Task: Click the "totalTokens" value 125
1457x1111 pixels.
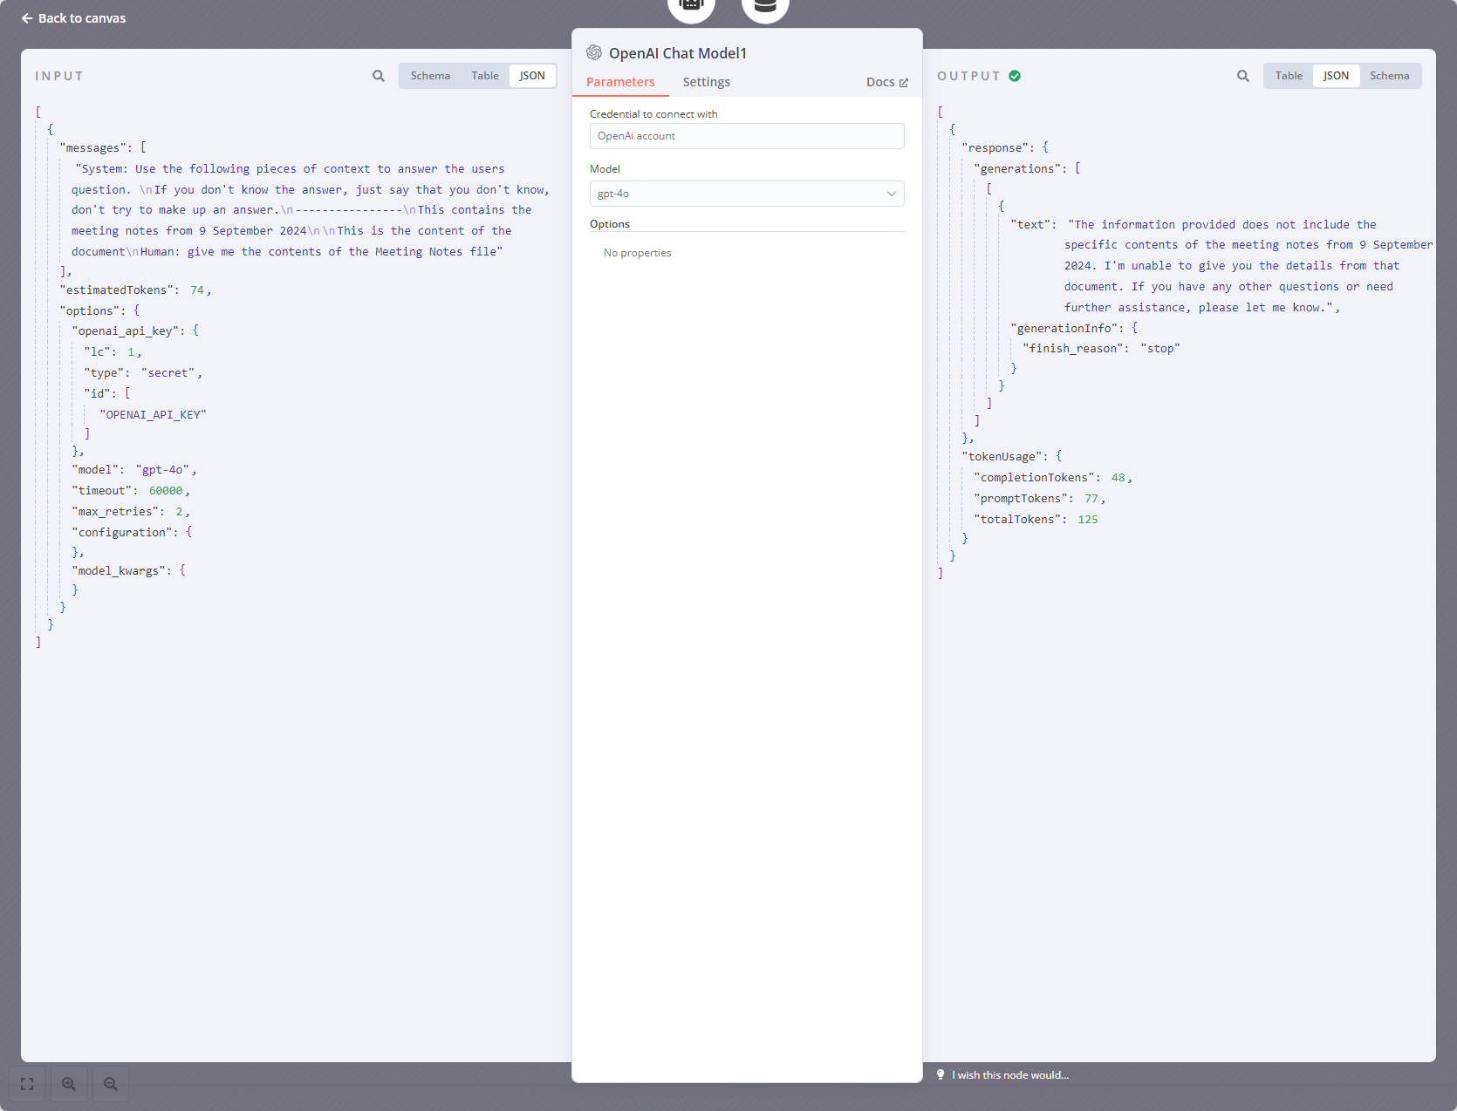Action: [x=1088, y=520]
